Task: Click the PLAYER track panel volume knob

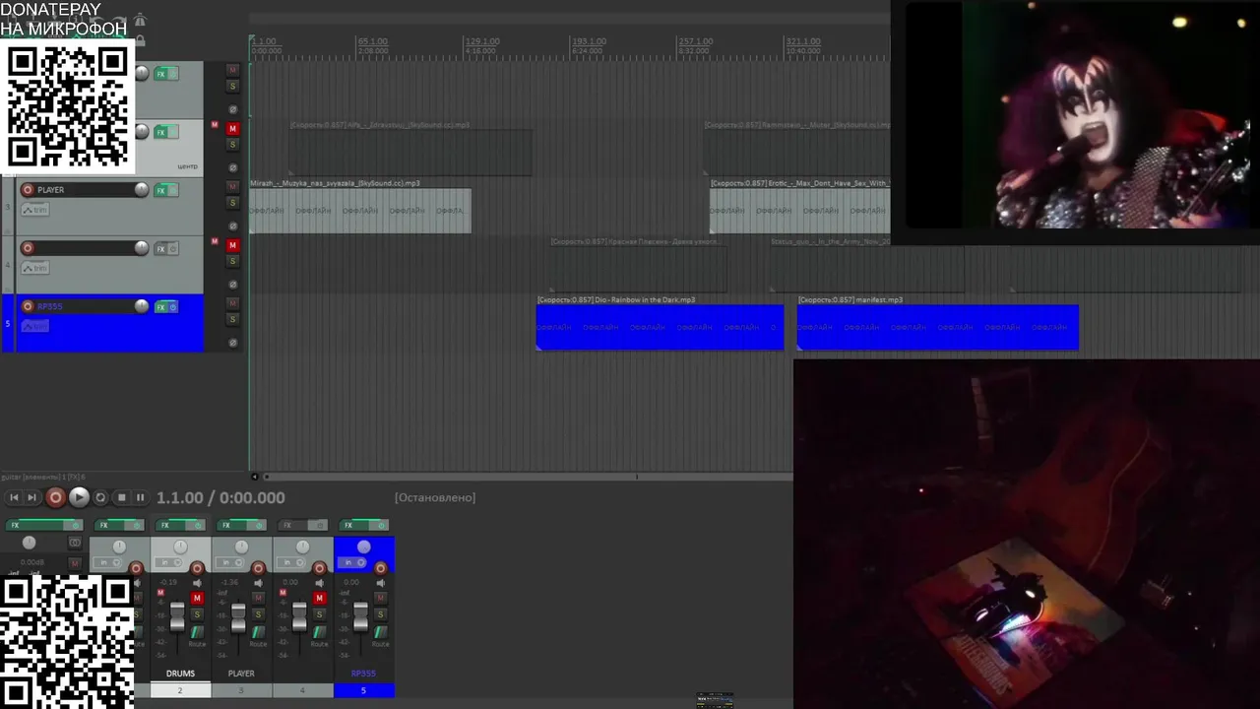Action: coord(142,189)
